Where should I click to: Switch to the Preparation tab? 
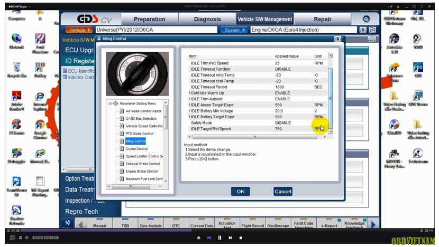pyautogui.click(x=150, y=19)
